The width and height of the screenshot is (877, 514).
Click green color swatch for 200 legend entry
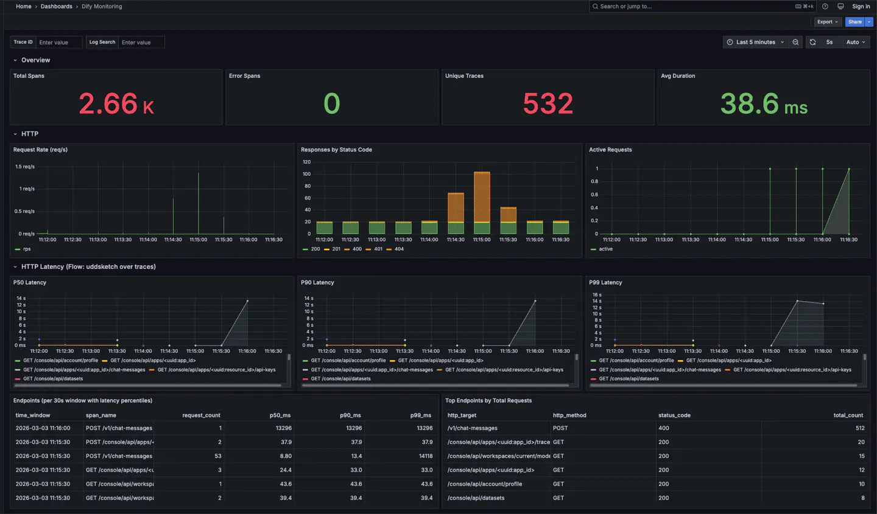[x=306, y=249]
